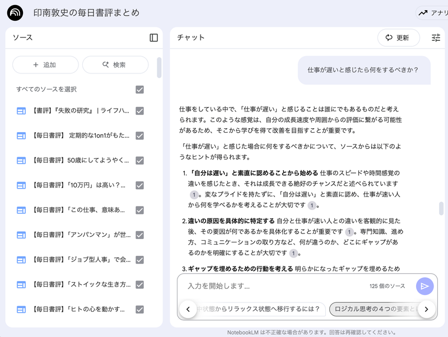Click the NotebookLM logo icon
The height and width of the screenshot is (337, 448).
16,12
